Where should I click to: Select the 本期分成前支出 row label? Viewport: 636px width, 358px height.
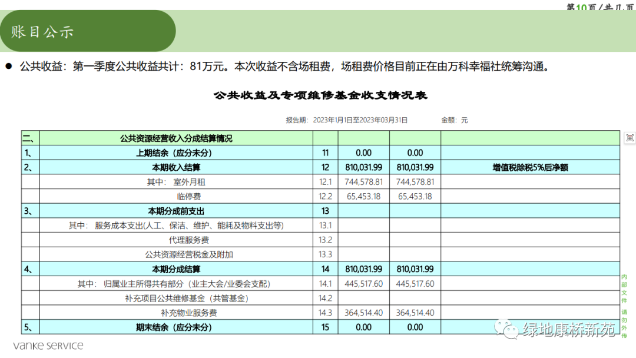(x=176, y=211)
